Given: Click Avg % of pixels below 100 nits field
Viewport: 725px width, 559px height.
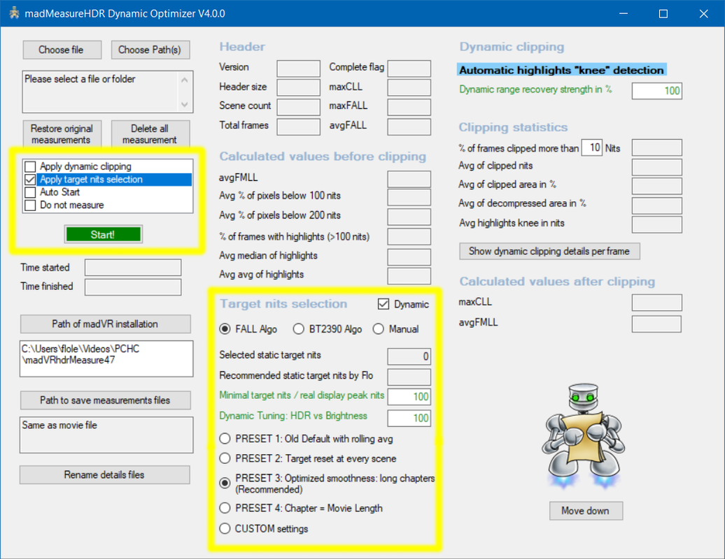Looking at the screenshot, I should [409, 197].
